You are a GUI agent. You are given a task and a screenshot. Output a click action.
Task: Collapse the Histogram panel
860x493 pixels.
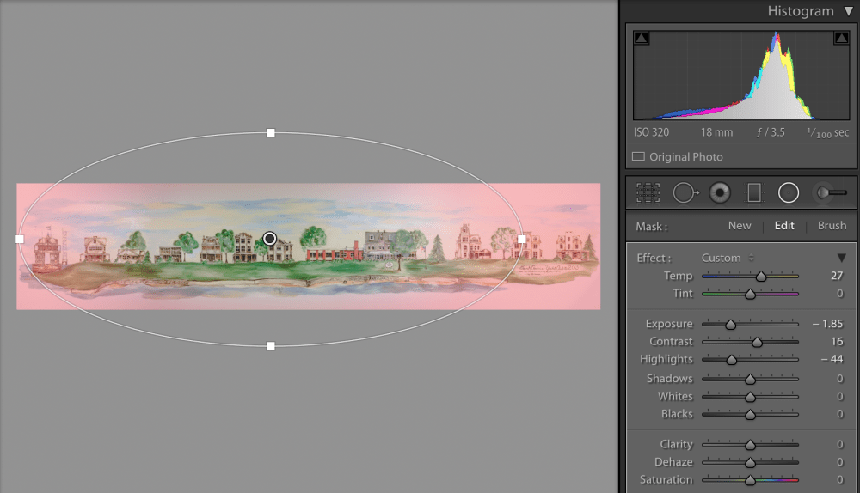849,11
